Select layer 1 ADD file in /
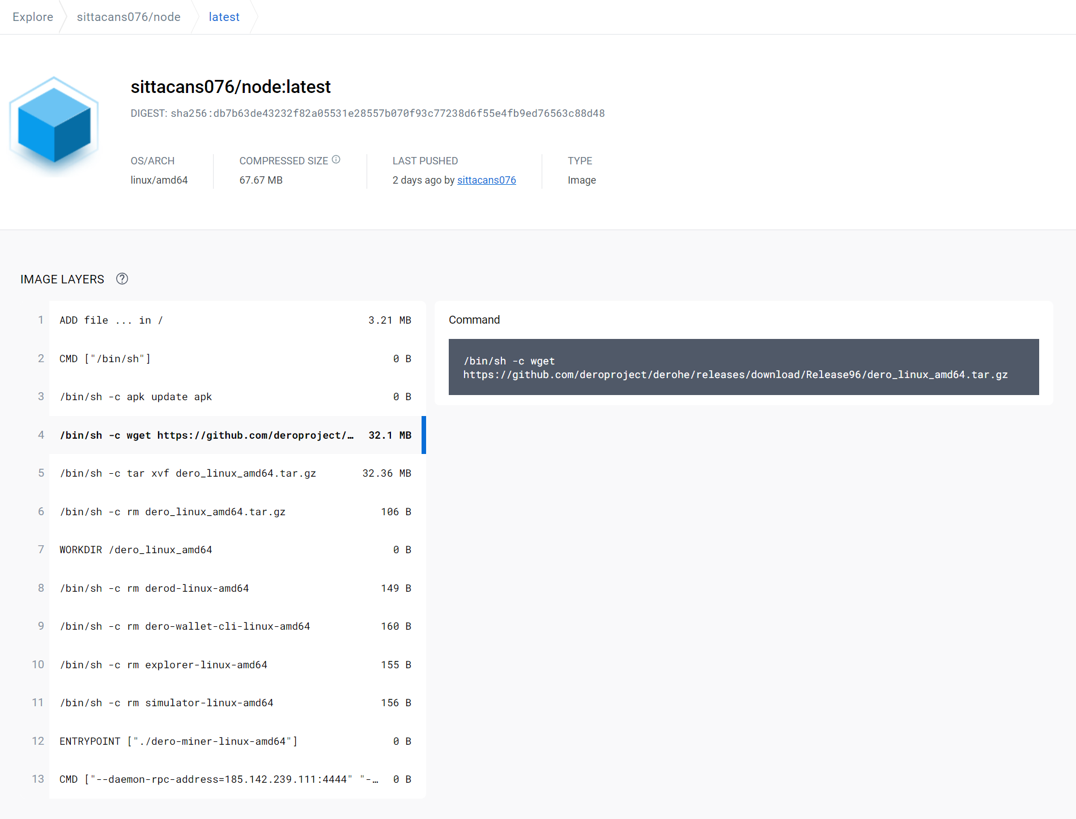This screenshot has width=1076, height=819. click(x=237, y=320)
